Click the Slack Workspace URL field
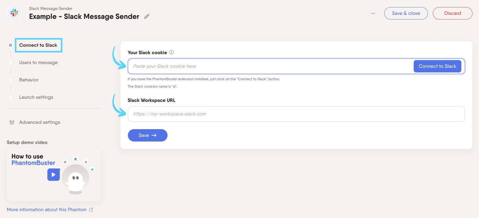The image size is (479, 218). click(296, 114)
